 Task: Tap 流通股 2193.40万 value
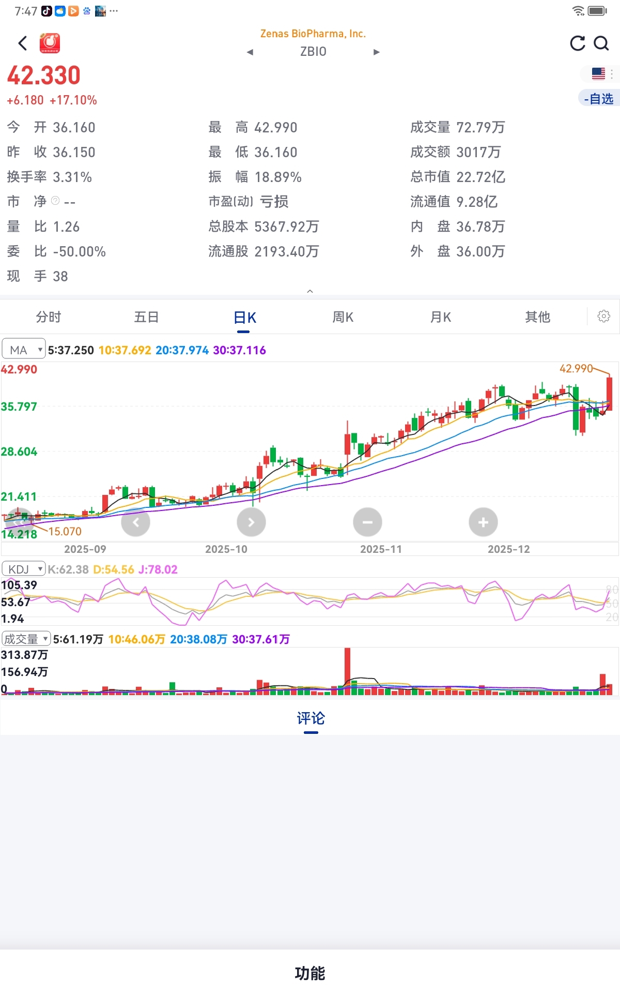tap(287, 251)
